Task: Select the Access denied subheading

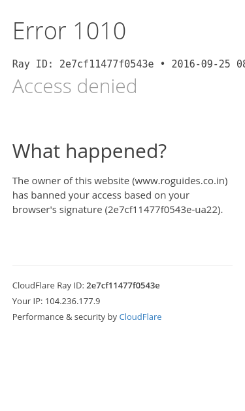Action: coord(74,86)
